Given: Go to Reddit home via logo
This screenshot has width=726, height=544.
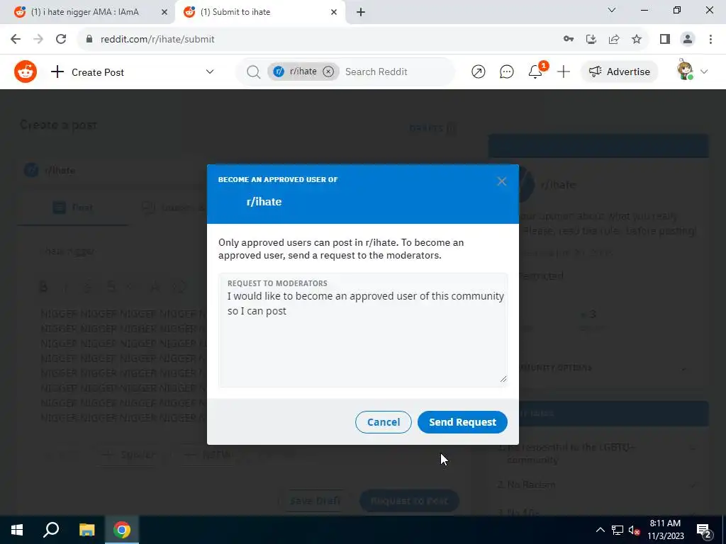Looking at the screenshot, I should click(26, 72).
